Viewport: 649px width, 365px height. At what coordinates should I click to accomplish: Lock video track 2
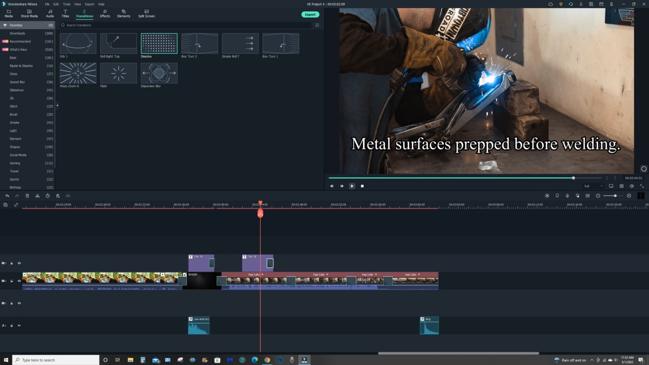12,281
